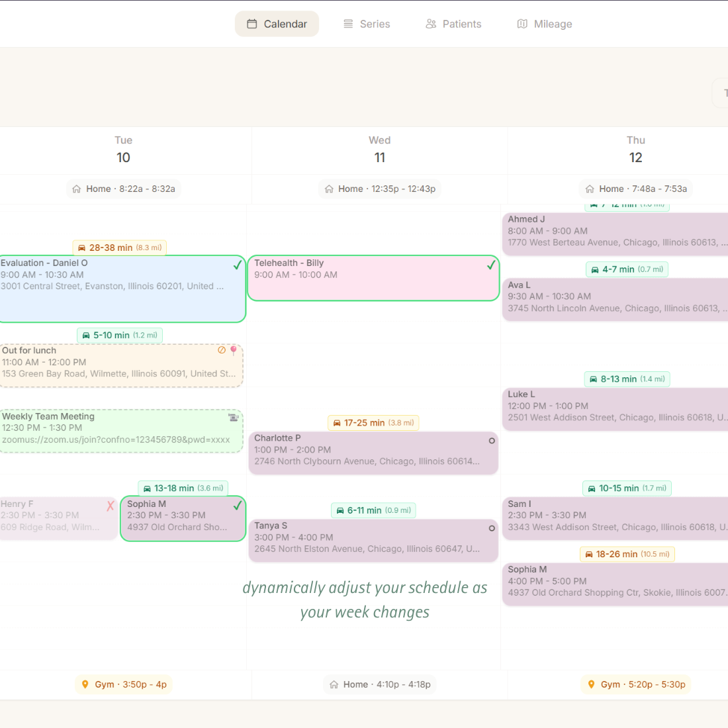Click the gym pin icon on Tuesday's footer
The image size is (728, 728).
point(85,684)
